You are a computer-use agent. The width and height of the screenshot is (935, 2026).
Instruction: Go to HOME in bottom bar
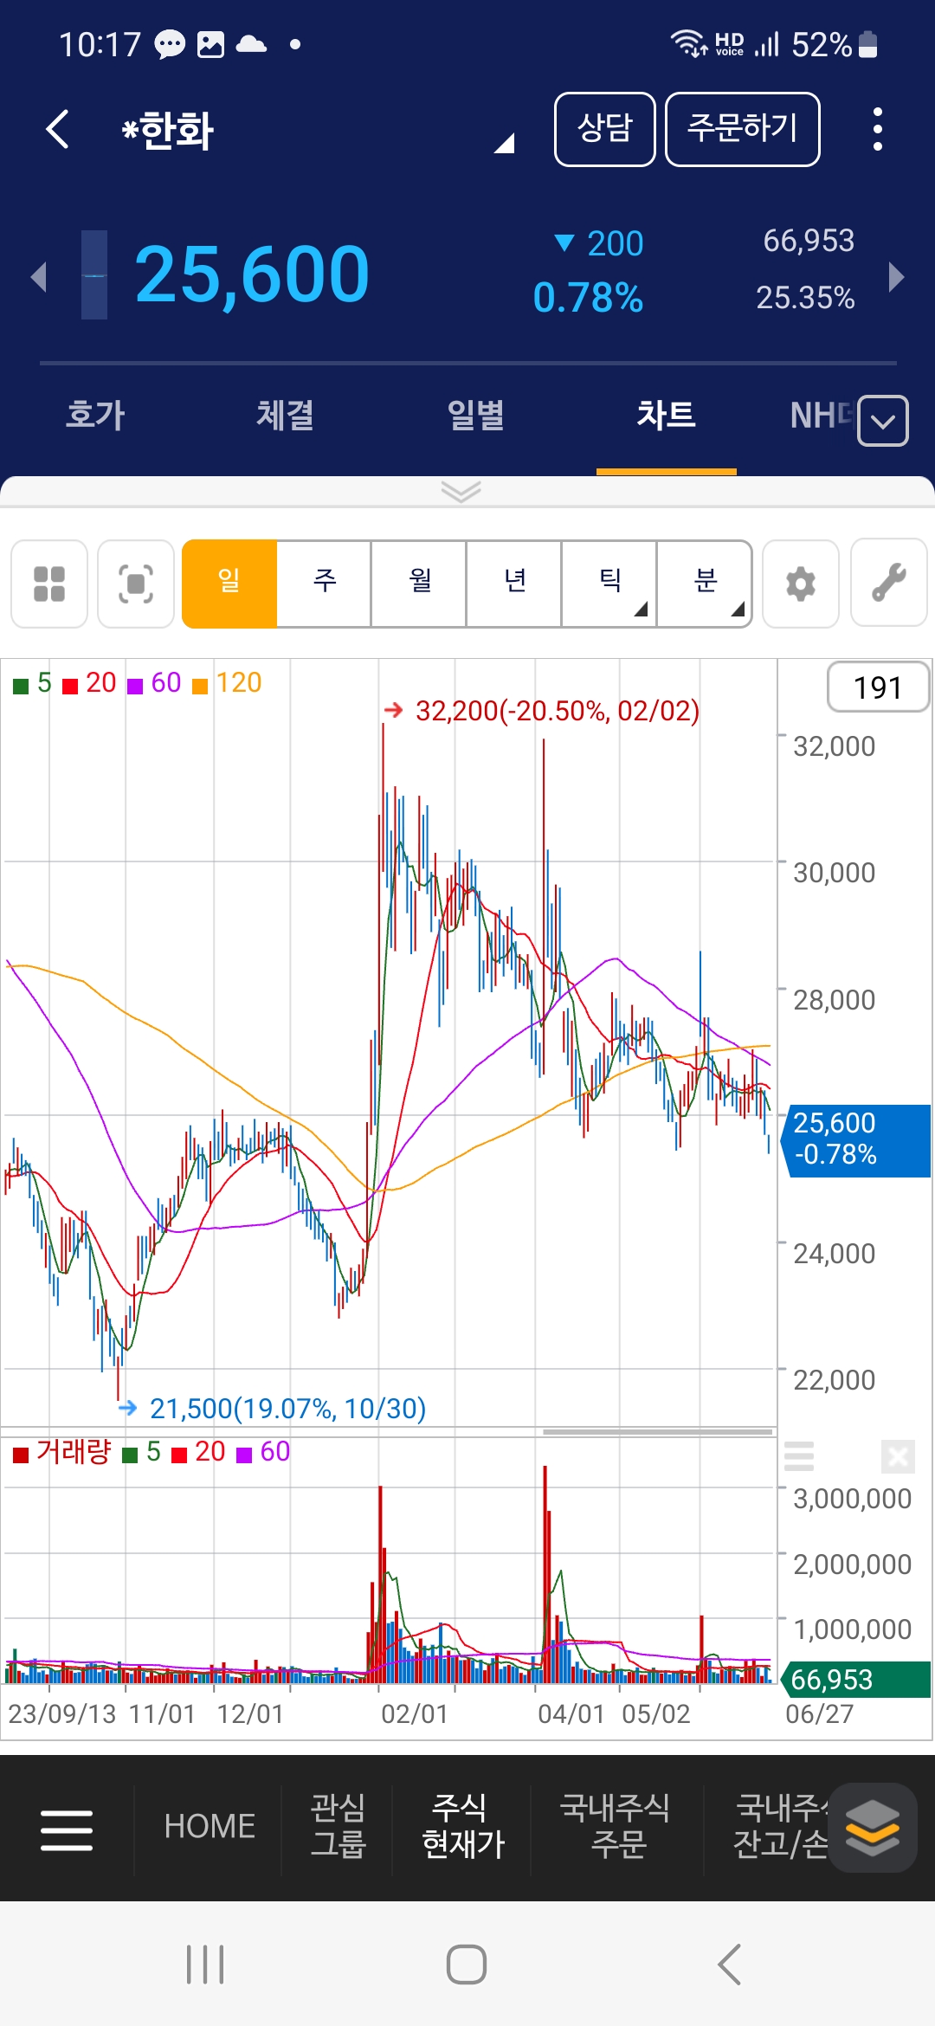(x=210, y=1827)
